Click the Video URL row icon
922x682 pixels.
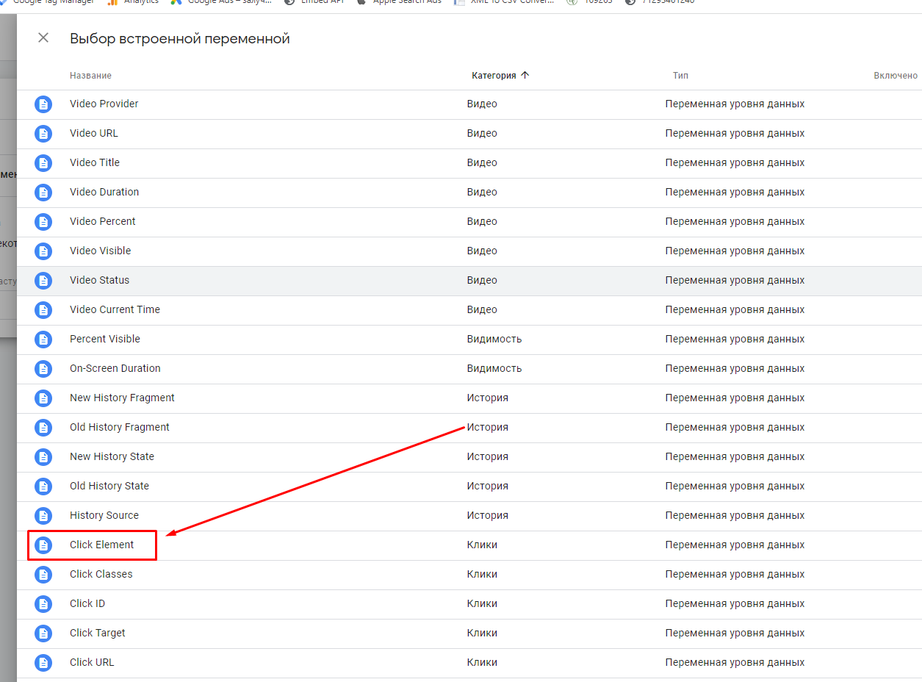point(44,134)
